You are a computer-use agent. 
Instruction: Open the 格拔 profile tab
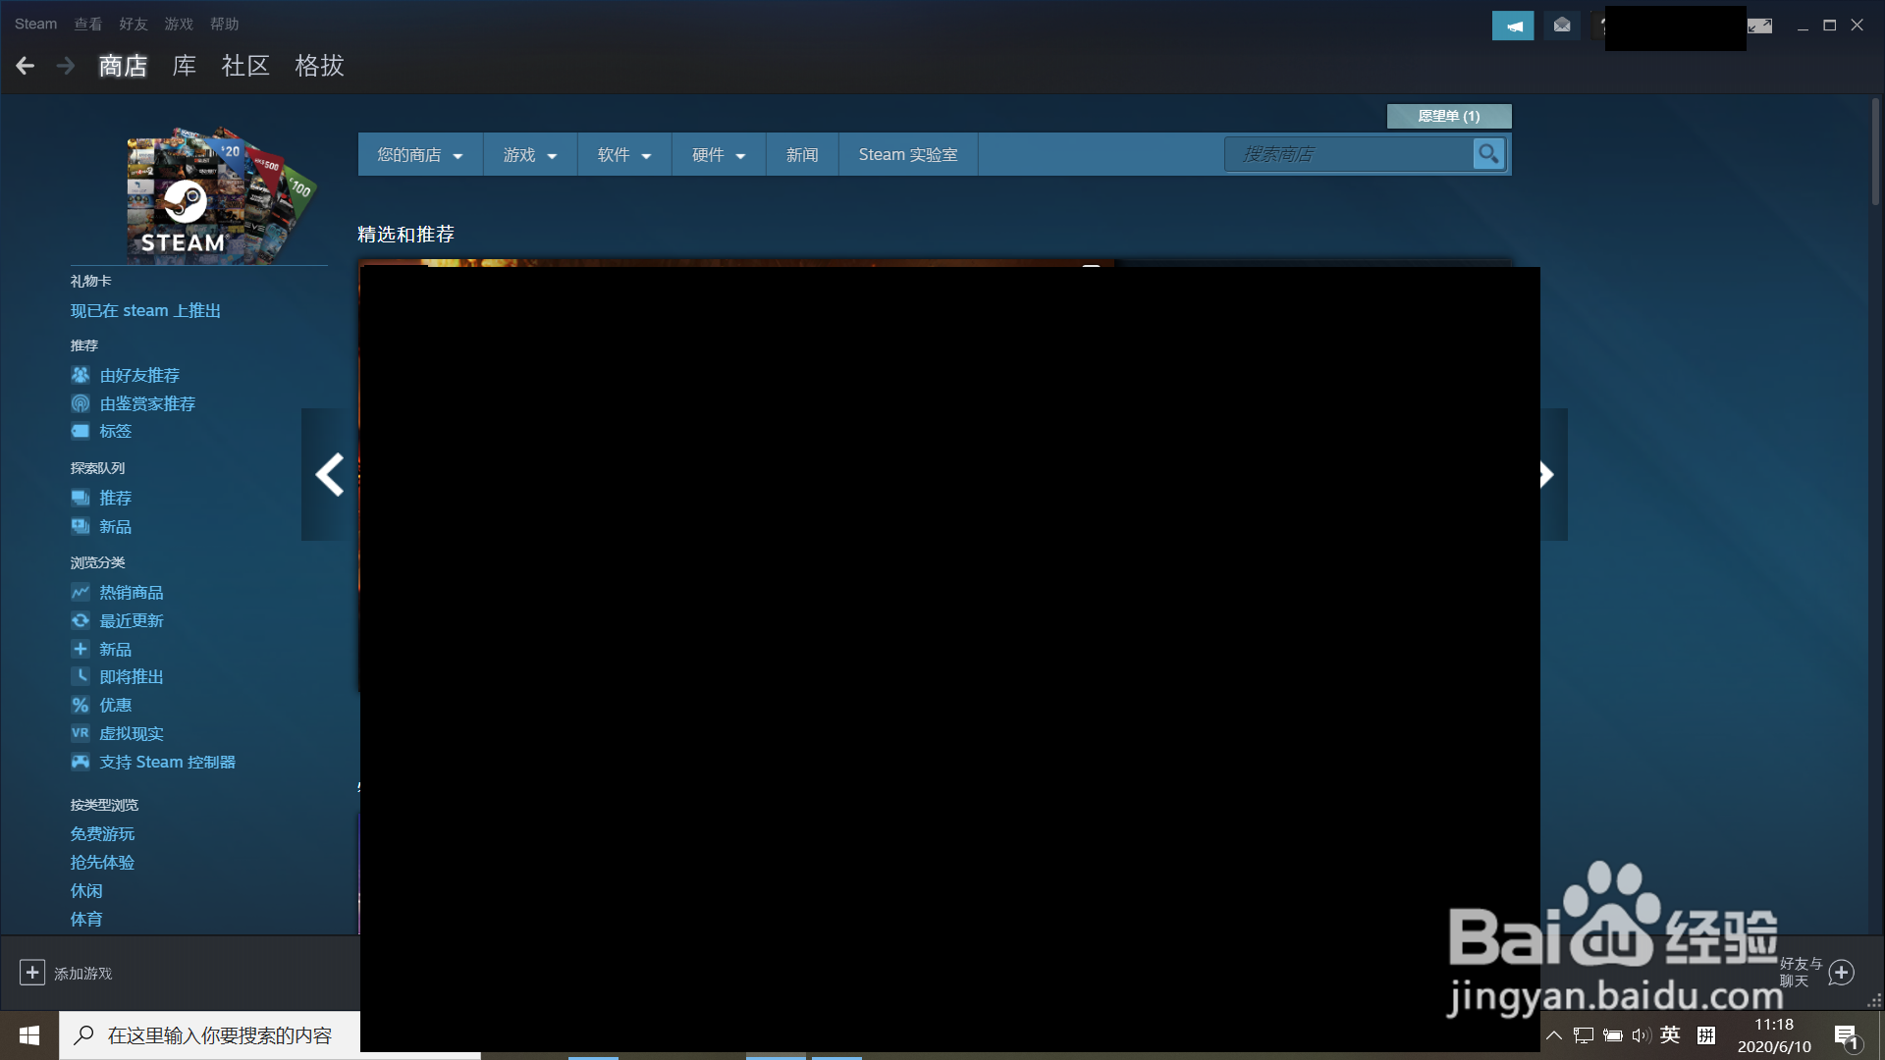319,66
